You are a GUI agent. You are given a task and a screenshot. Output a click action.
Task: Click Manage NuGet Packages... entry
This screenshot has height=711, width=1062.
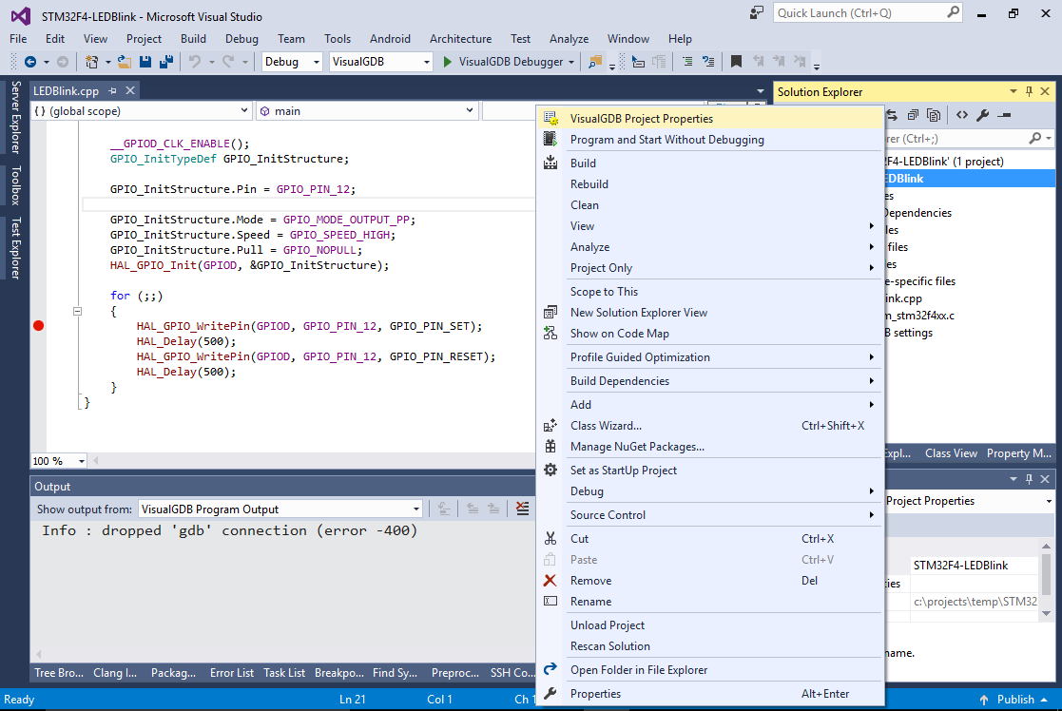710,446
